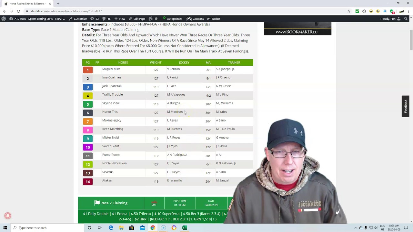Open Action Center notifications

(x=406, y=228)
